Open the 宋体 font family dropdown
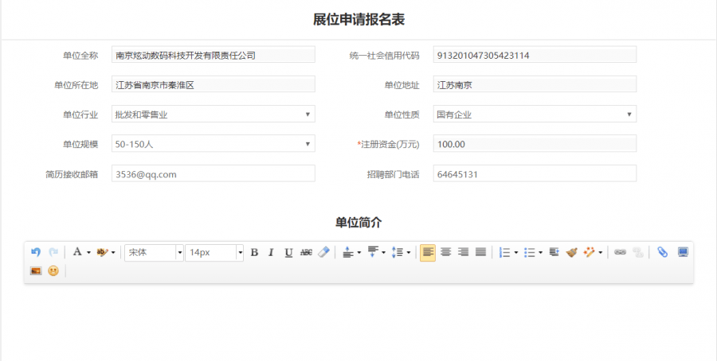Viewport: 717px width, 361px height. (154, 252)
